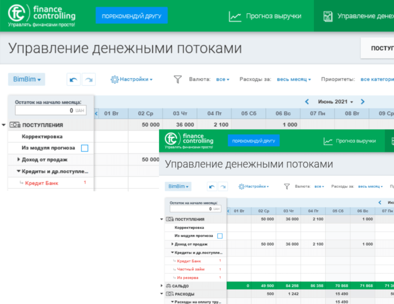This screenshot has width=394, height=304.
Task: Collapse 'Кредиты и др.поступле...' in lower window
Action: (172, 252)
